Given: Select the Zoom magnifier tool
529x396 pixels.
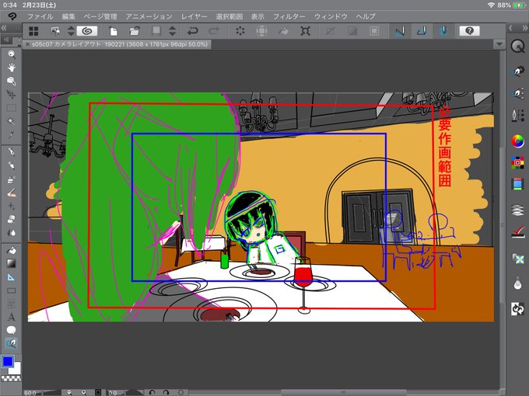Looking at the screenshot, I should coord(11,54).
